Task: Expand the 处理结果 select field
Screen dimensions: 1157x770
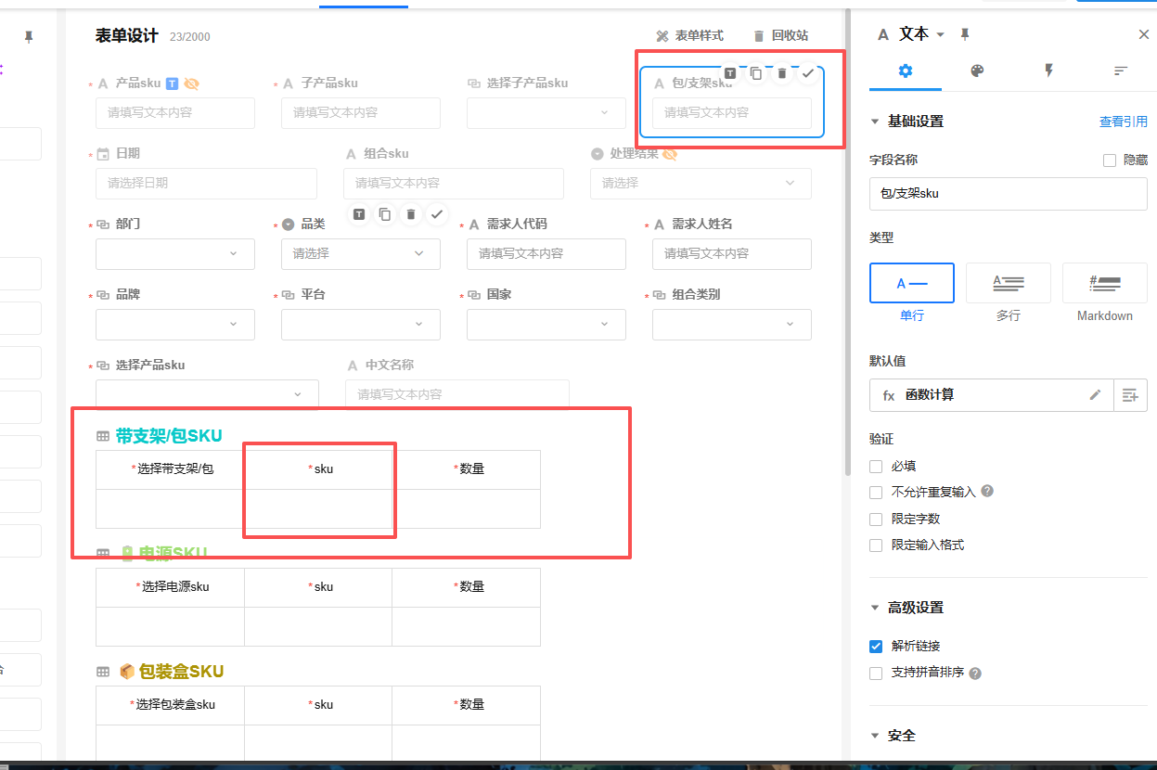Action: point(700,183)
